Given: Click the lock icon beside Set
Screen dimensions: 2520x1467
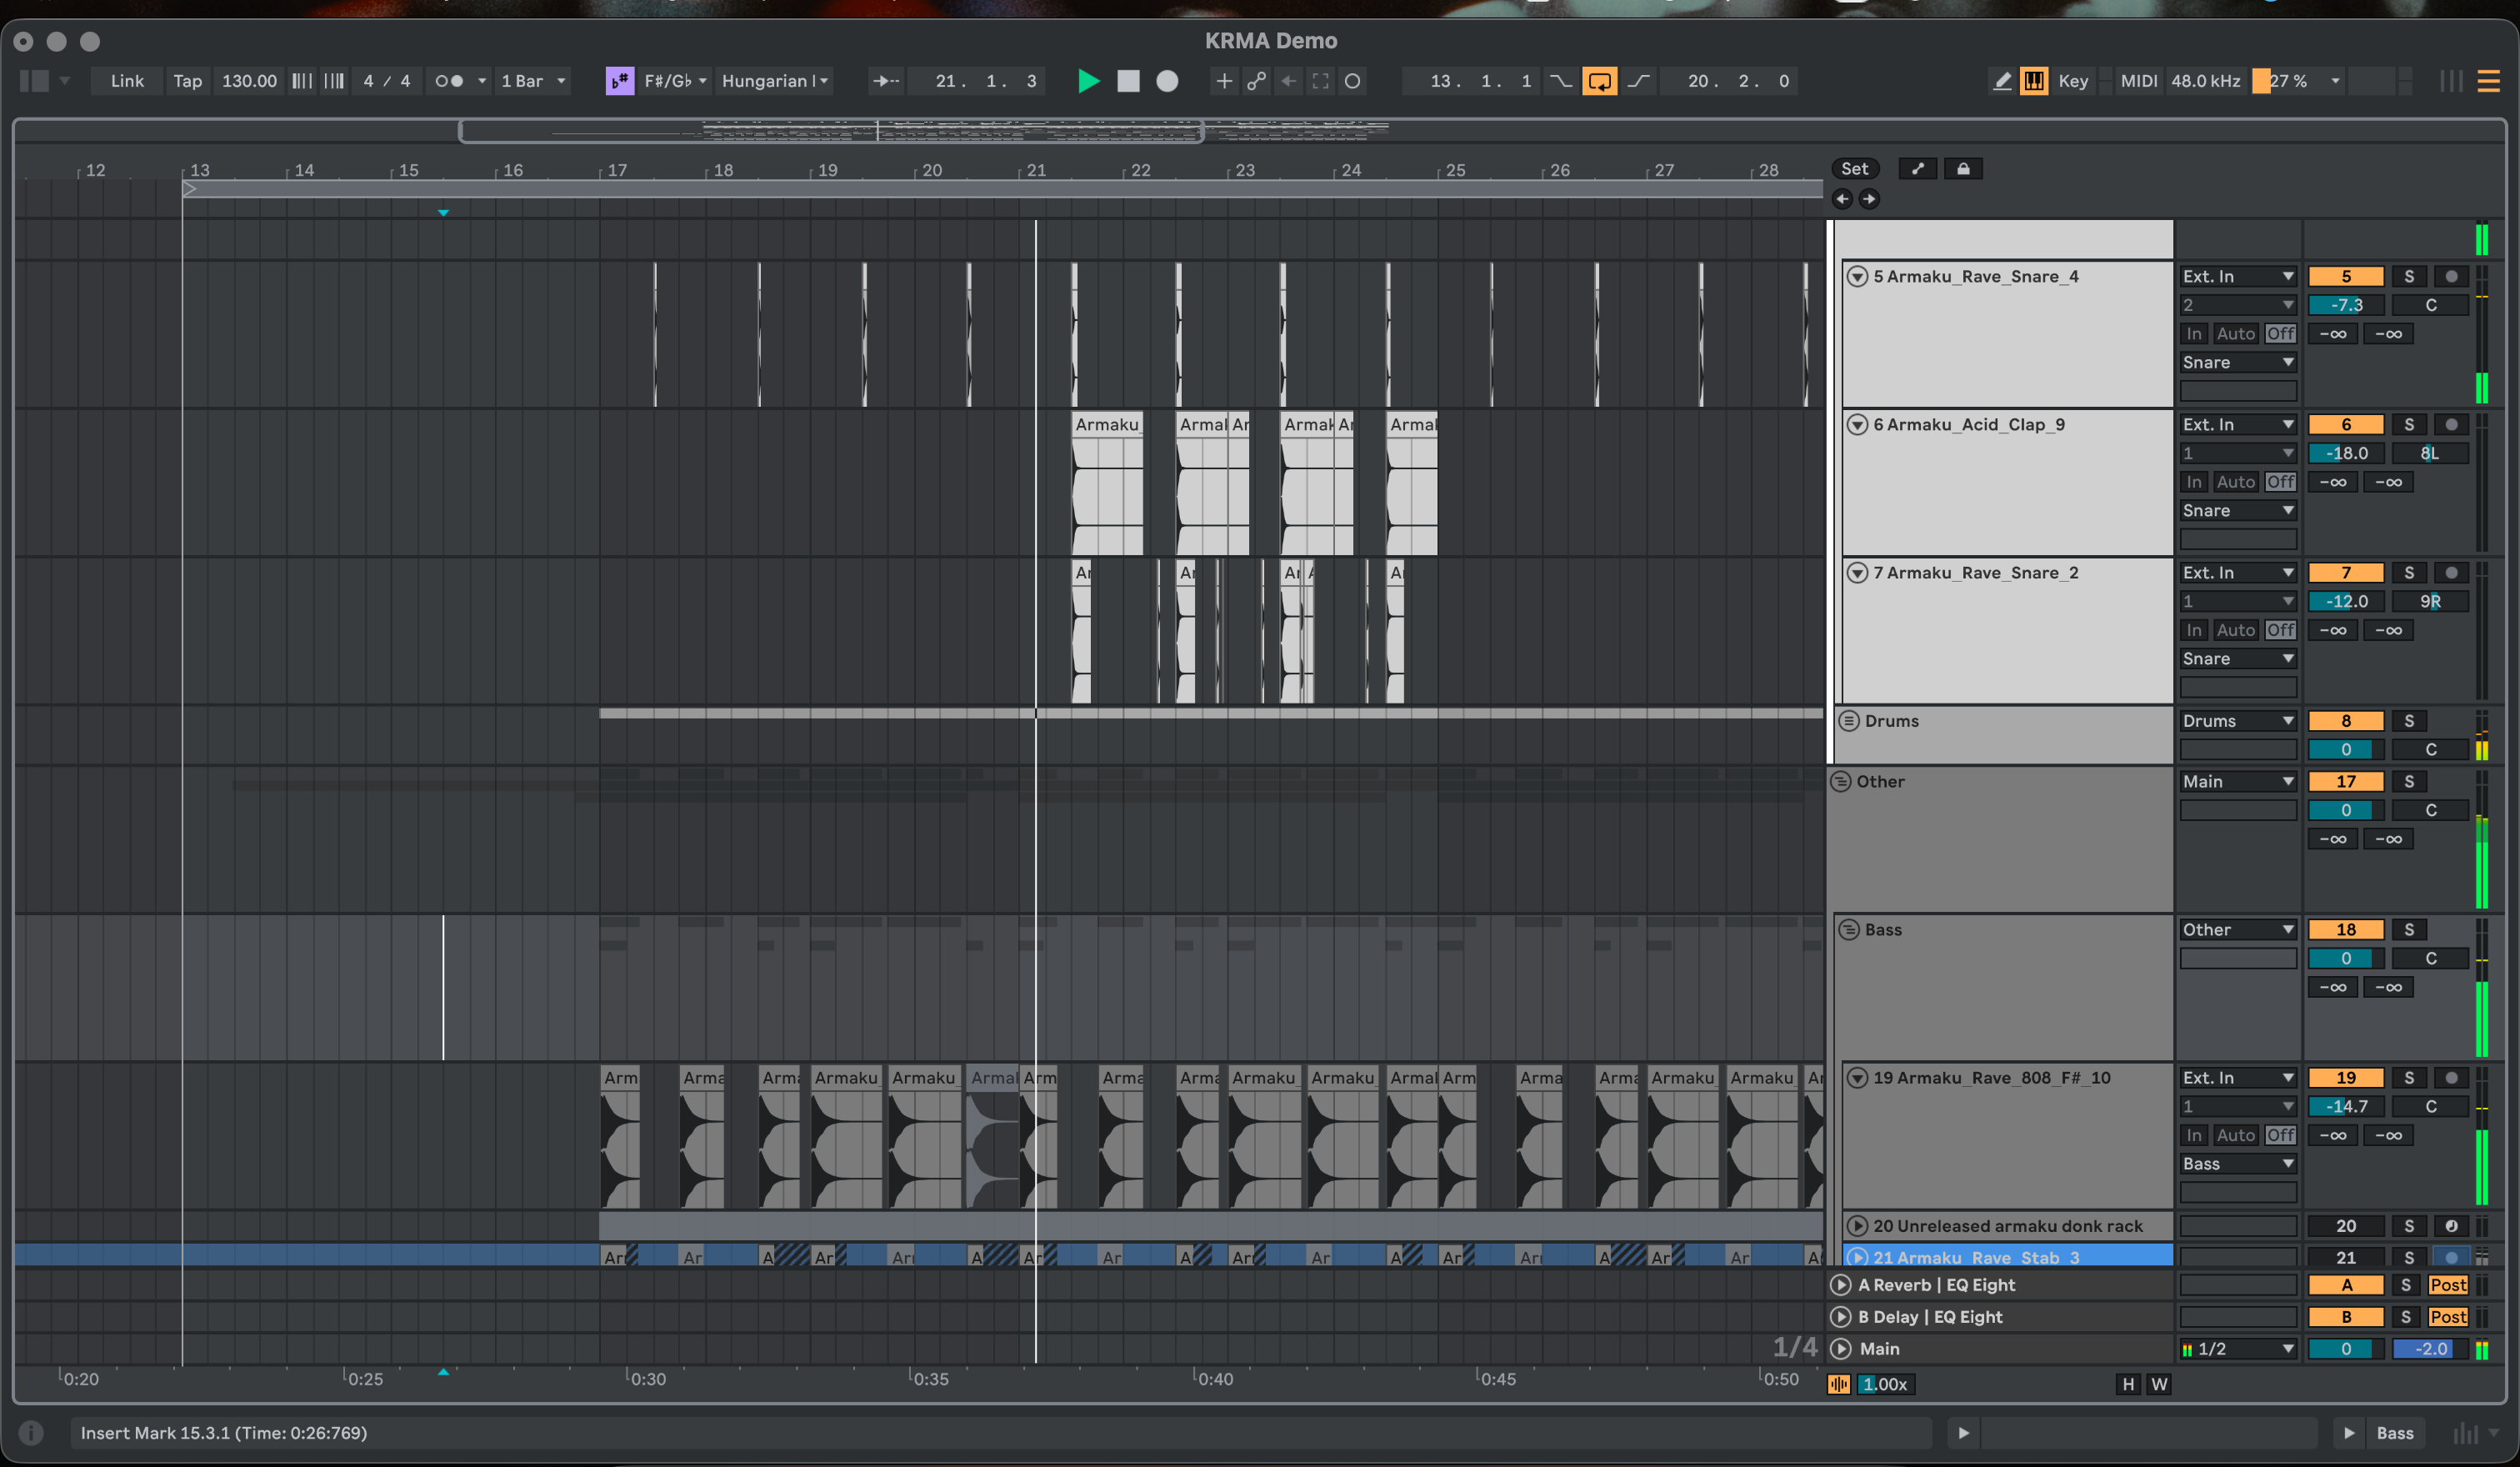Looking at the screenshot, I should coord(1962,169).
